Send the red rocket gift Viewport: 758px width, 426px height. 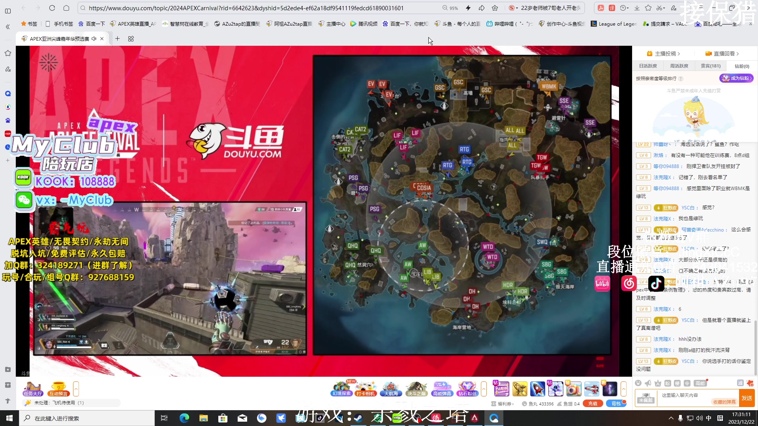click(x=537, y=389)
